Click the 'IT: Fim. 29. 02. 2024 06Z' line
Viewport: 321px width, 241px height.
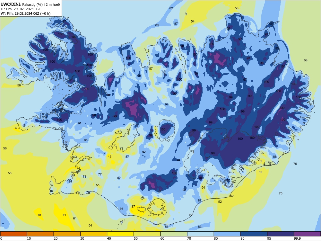point(20,9)
